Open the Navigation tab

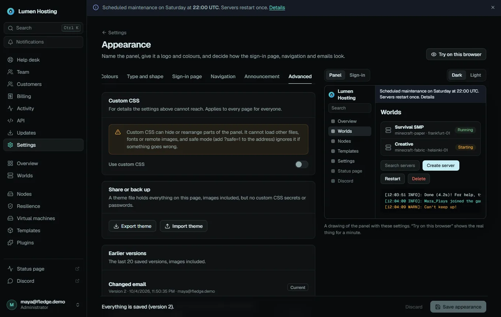223,76
